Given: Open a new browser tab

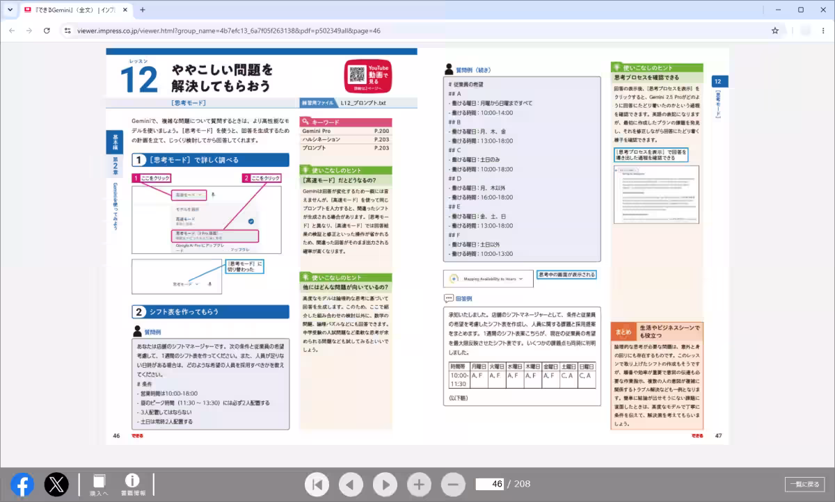Looking at the screenshot, I should 143,10.
